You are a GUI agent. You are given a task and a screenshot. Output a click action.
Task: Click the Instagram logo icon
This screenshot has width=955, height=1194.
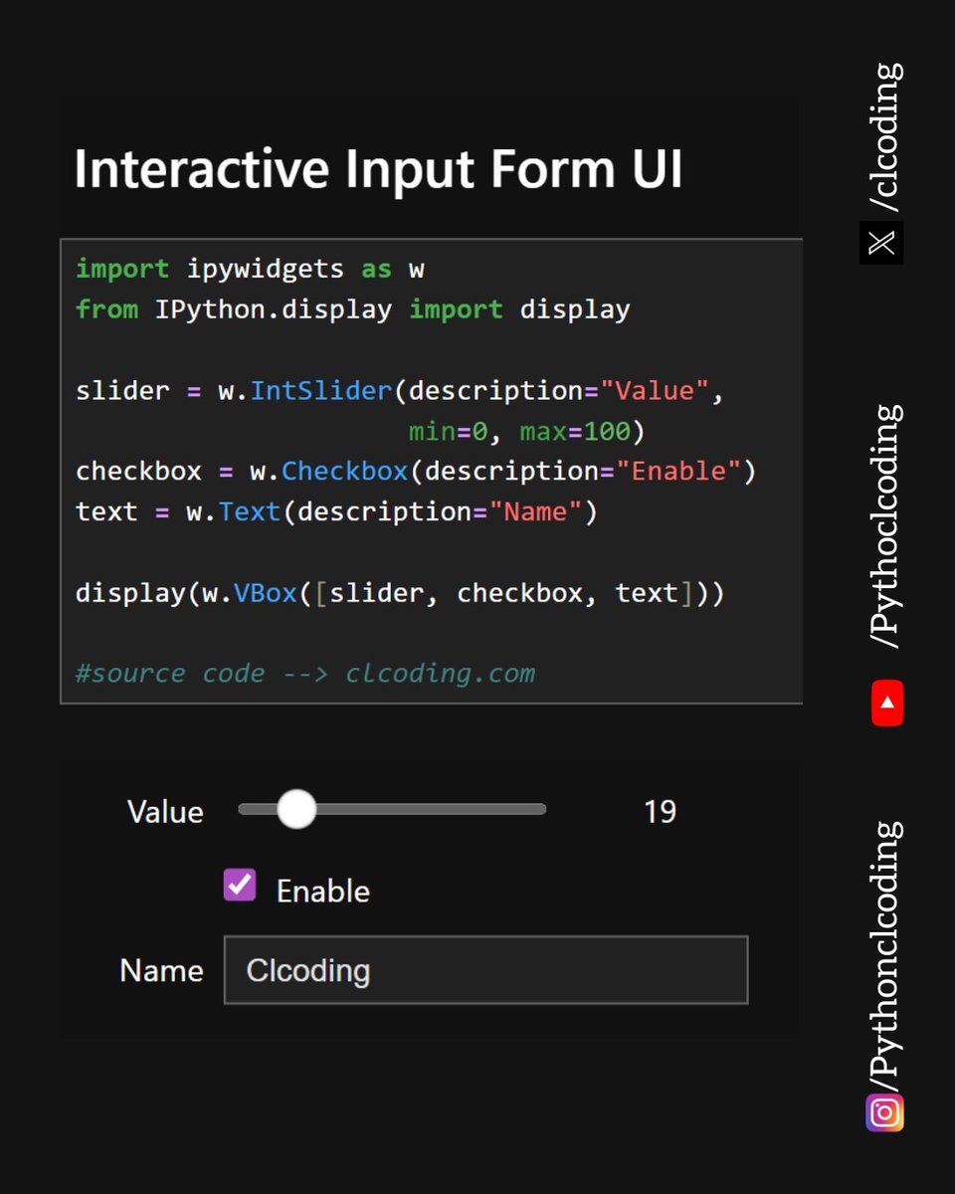(x=884, y=1112)
